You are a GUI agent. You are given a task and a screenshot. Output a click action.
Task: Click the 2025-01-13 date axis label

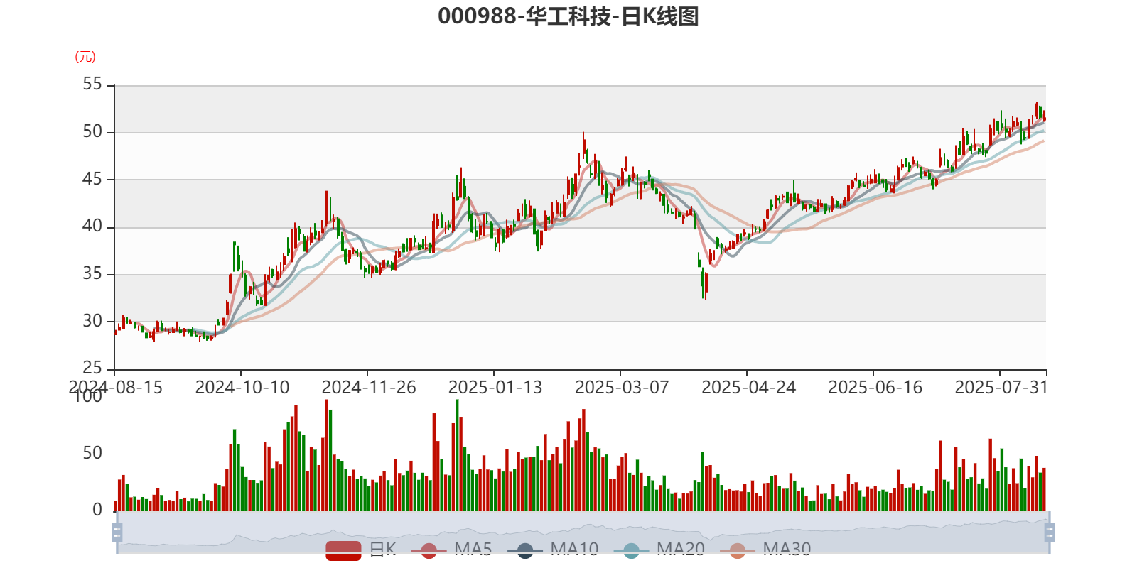pos(495,388)
